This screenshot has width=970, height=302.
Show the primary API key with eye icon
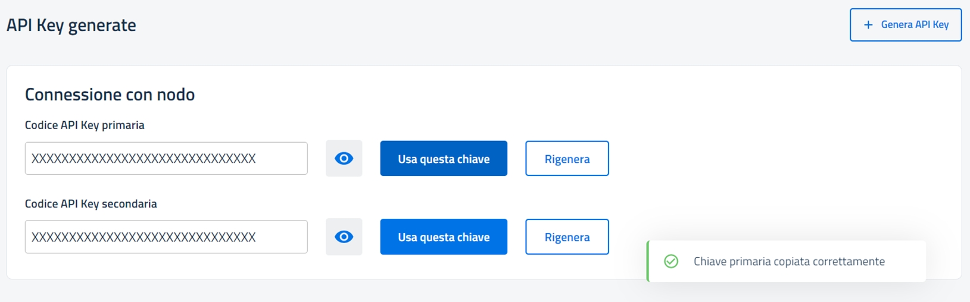click(344, 159)
